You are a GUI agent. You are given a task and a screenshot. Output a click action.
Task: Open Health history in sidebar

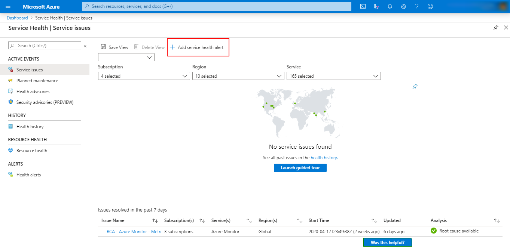(30, 127)
